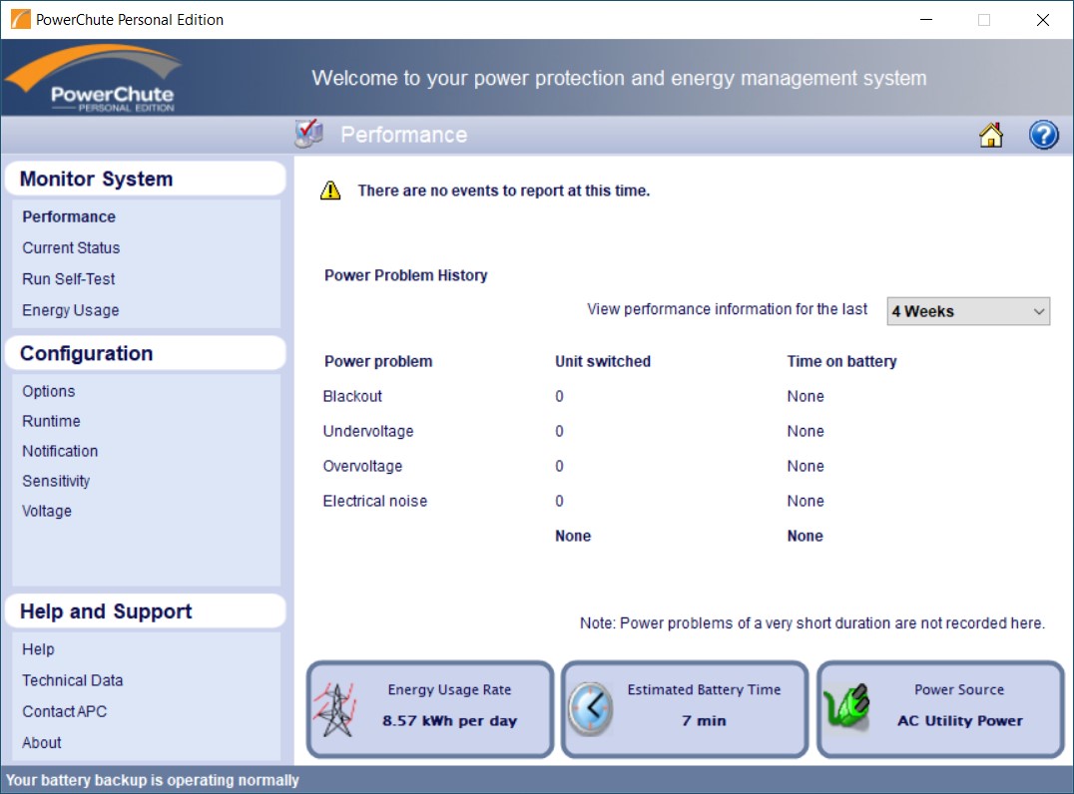Click the Undervoltage row label
The image size is (1074, 794).
point(368,431)
